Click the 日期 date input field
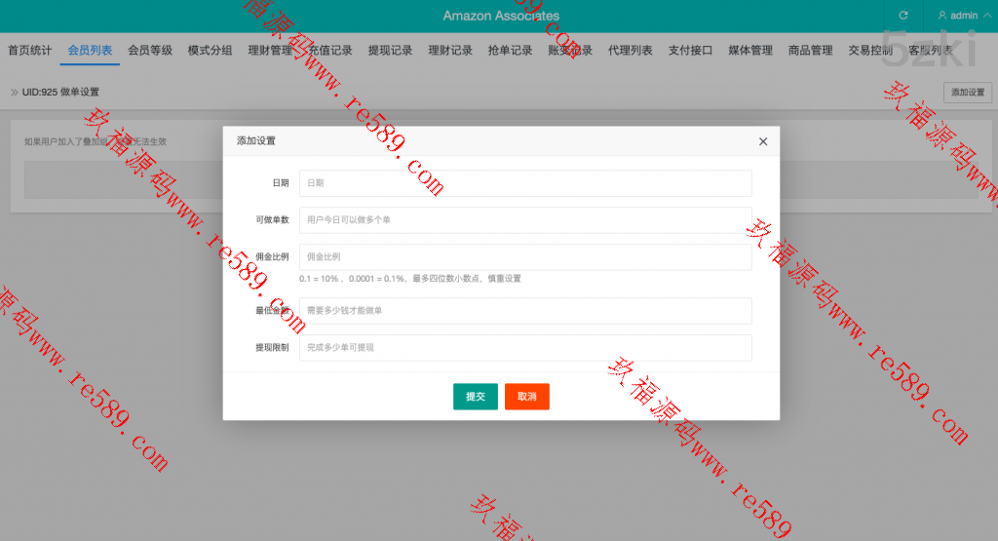Screen dimensions: 998x541 (525, 183)
